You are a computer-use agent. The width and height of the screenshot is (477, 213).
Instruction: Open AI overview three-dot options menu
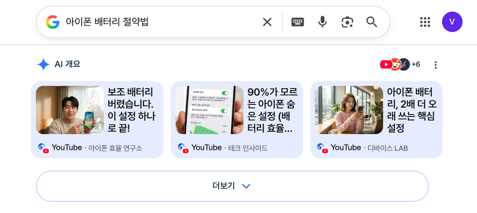436,65
